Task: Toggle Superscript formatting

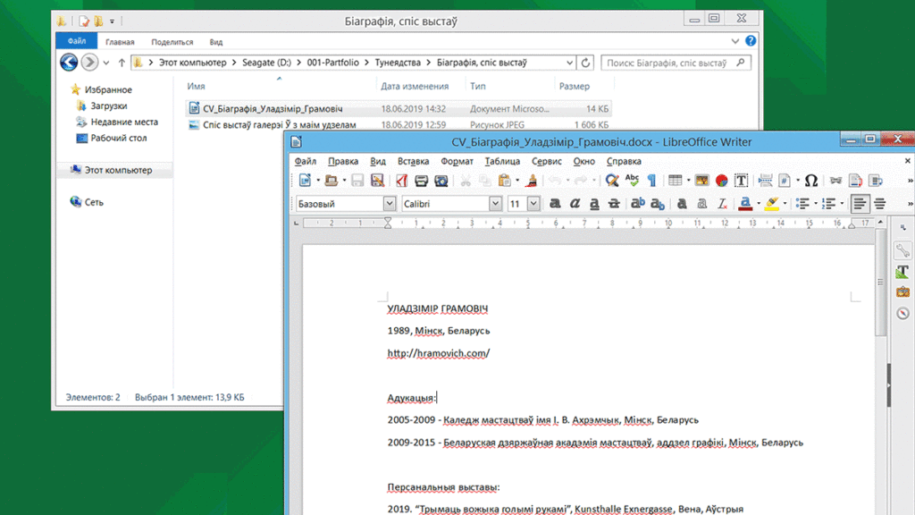Action: click(x=638, y=203)
